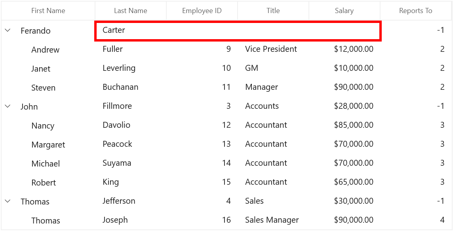Select the Sales Manager title cell
The image size is (453, 231).
(272, 220)
